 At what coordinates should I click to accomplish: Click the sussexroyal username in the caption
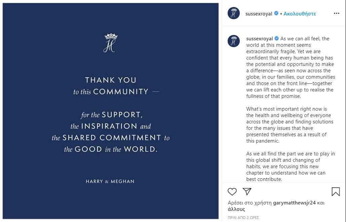(259, 39)
